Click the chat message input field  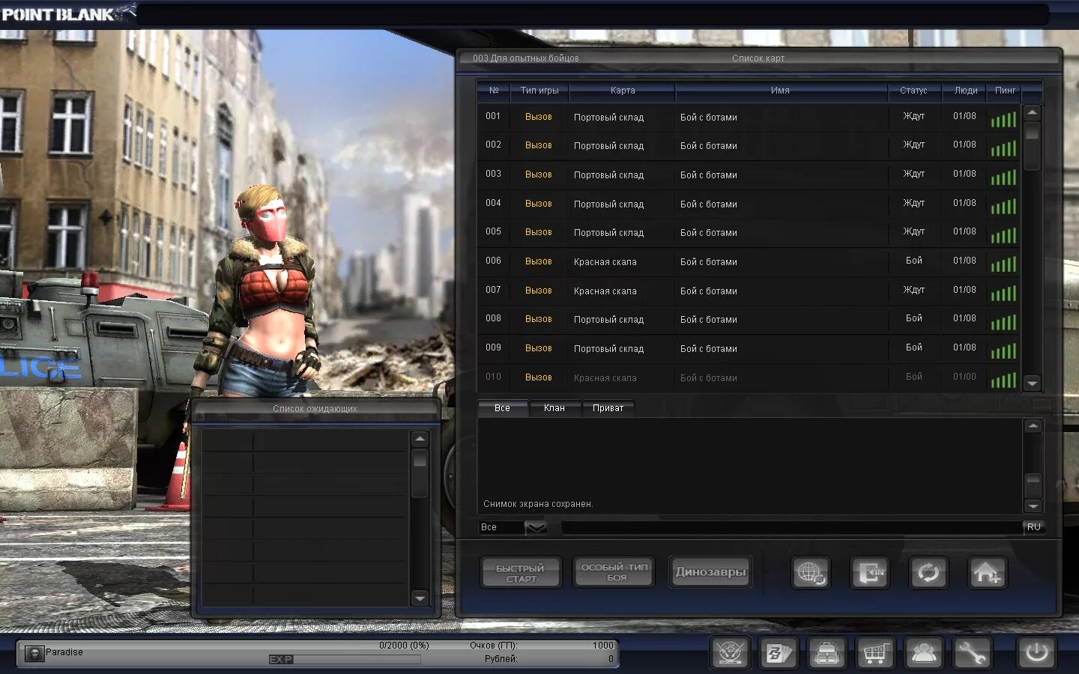tap(791, 527)
